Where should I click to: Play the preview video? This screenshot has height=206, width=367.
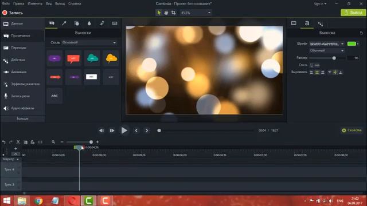click(124, 130)
